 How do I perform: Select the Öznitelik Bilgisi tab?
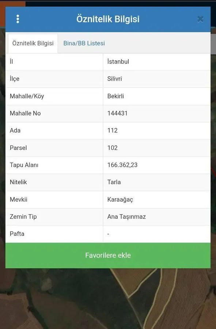[x=33, y=43]
